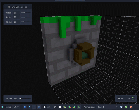Go to the previous frame
The width and height of the screenshot is (139, 110).
(29, 107)
